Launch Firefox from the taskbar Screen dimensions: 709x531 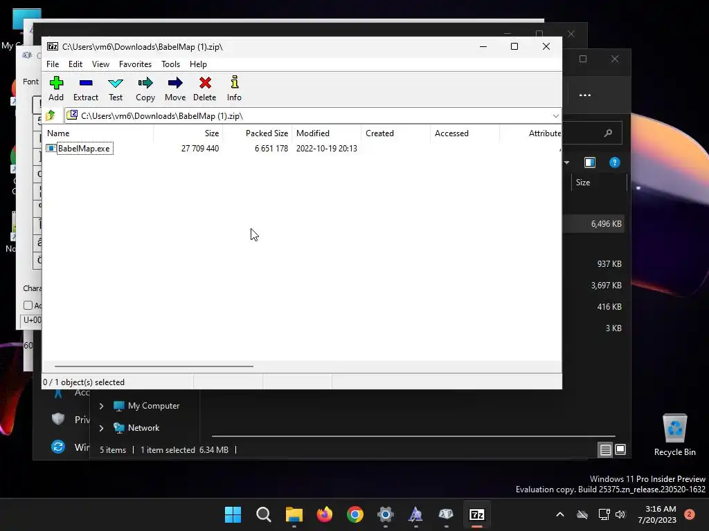324,514
